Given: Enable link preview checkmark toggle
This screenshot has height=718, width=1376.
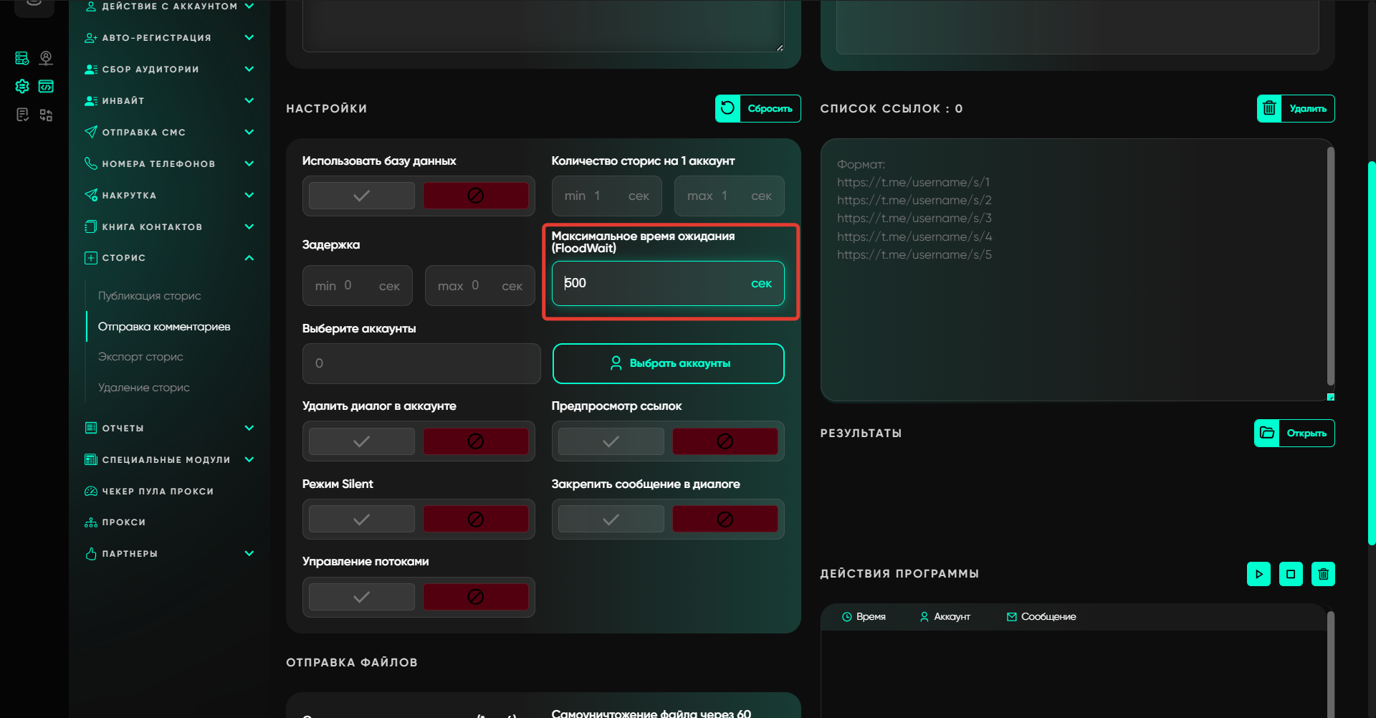Looking at the screenshot, I should [x=611, y=441].
